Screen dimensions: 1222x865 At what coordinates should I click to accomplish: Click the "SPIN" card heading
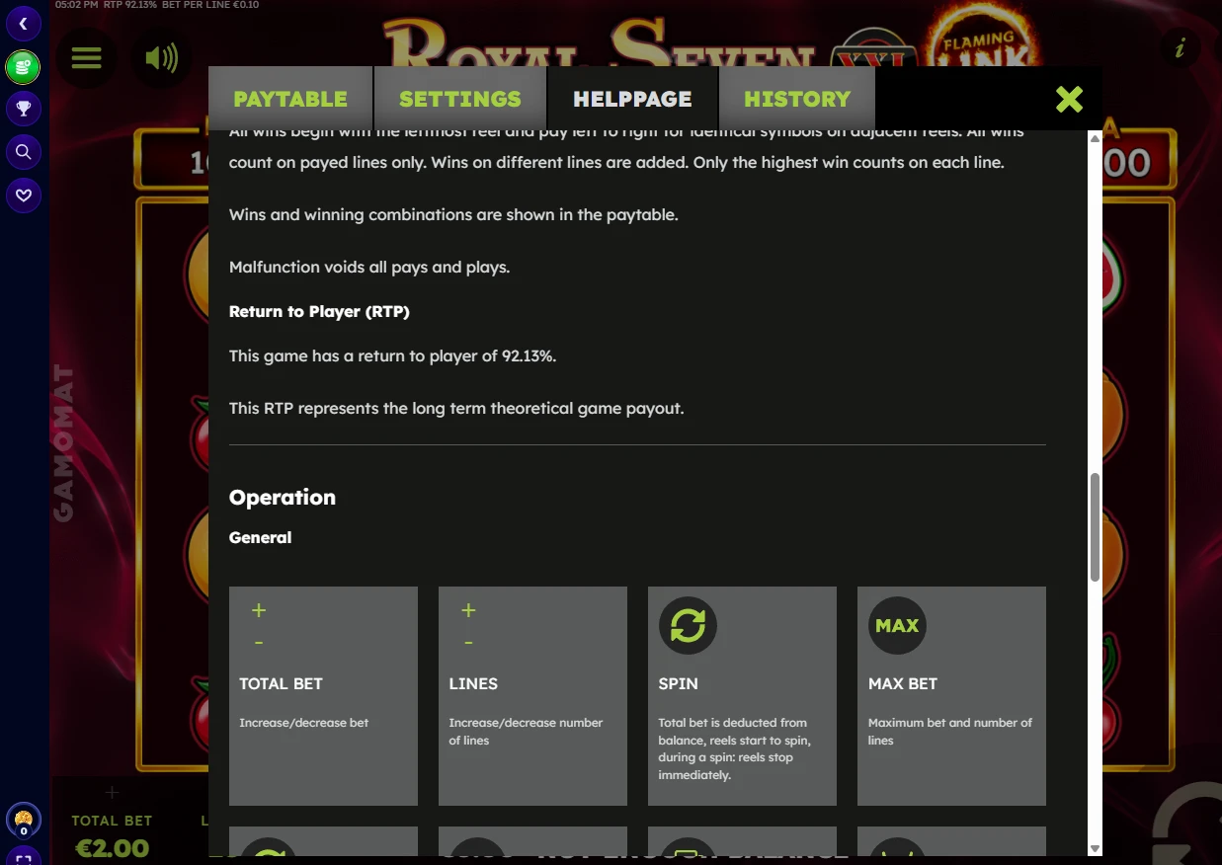pos(678,683)
